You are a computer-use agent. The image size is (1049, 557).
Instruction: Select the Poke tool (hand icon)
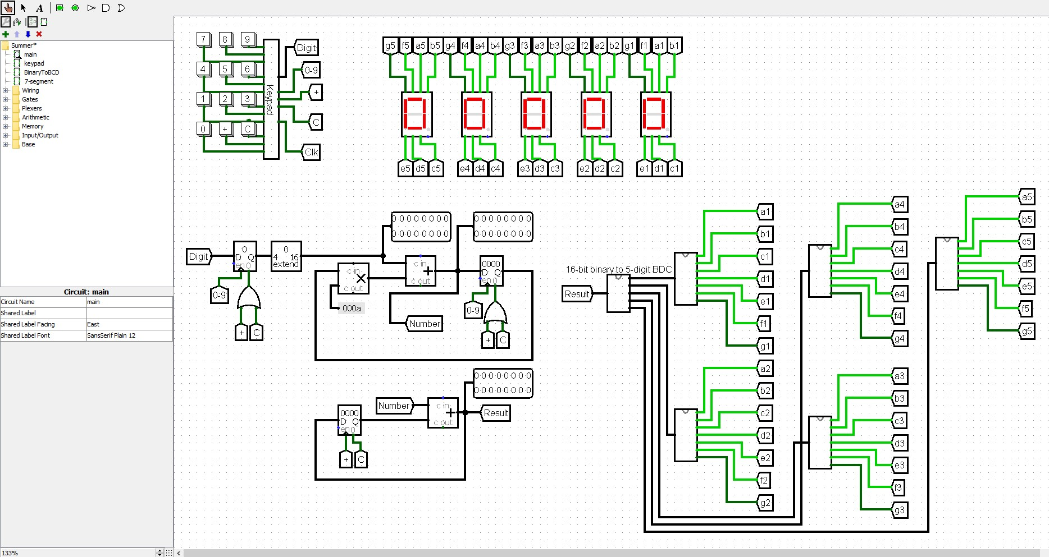click(8, 8)
